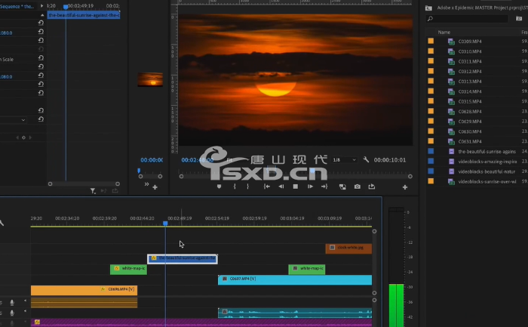Image resolution: width=528 pixels, height=327 pixels.
Task: Stop playback in Program monitor
Action: click(296, 187)
